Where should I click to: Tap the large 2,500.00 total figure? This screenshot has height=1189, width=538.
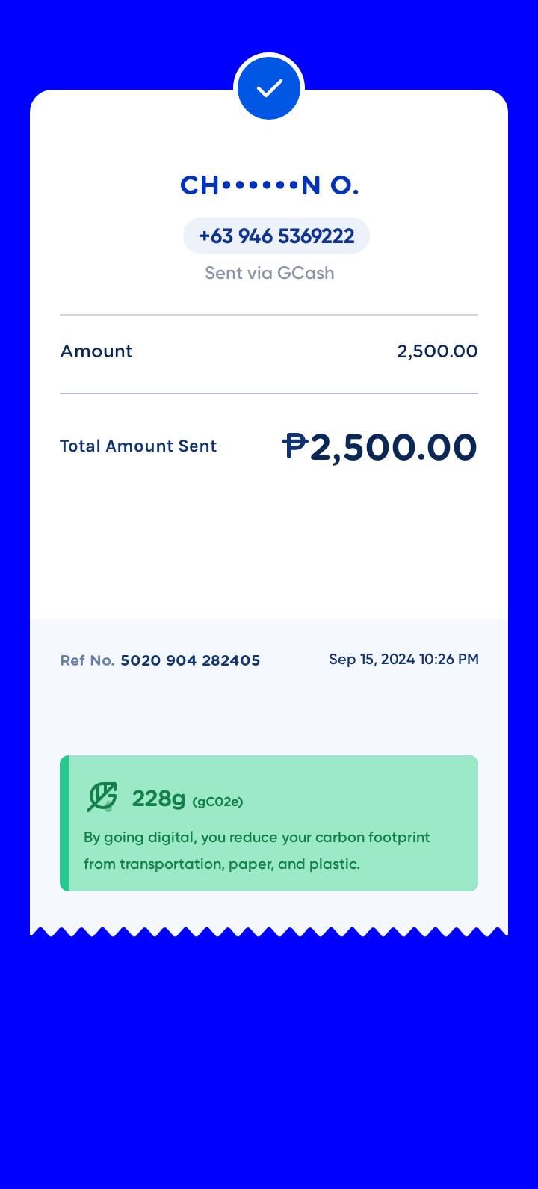tap(394, 447)
